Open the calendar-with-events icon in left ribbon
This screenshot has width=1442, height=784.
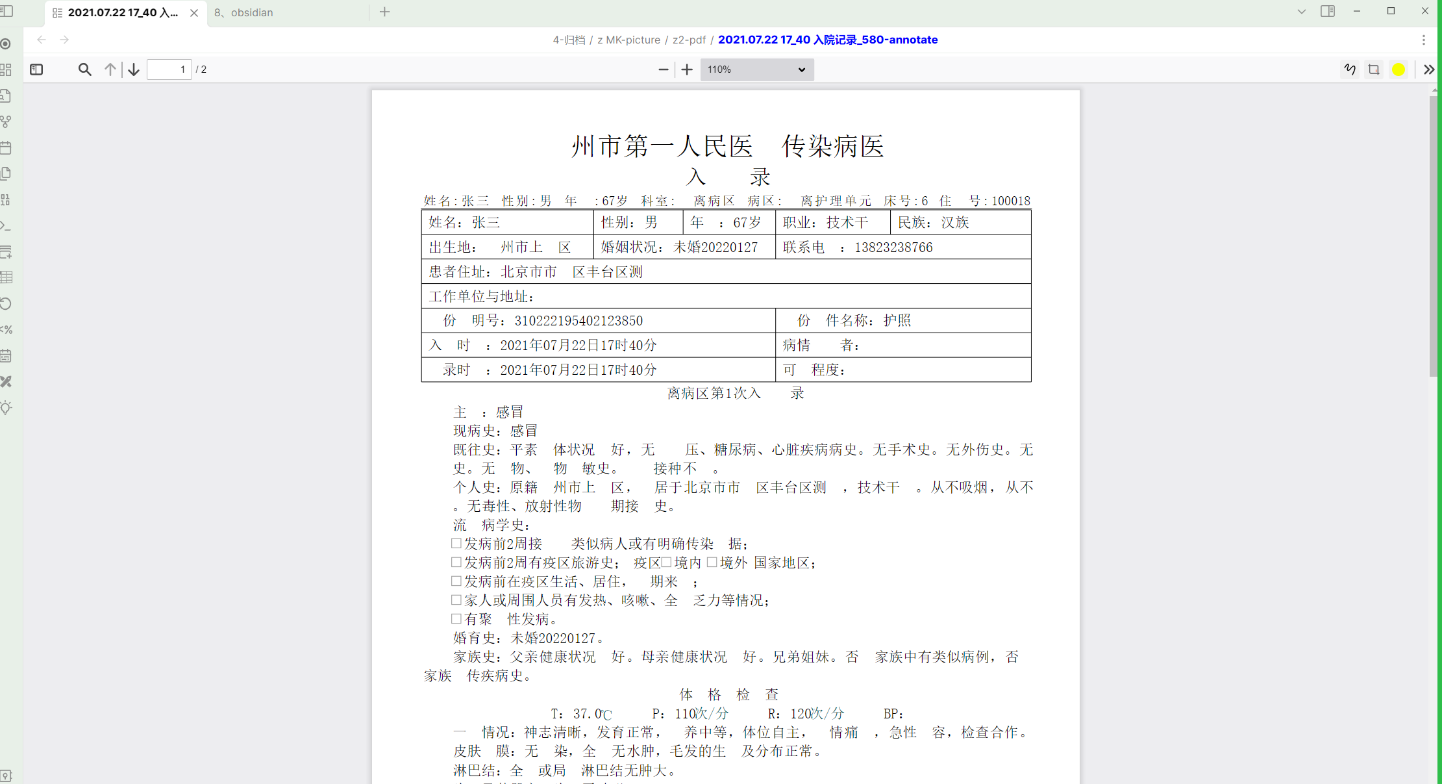6,355
